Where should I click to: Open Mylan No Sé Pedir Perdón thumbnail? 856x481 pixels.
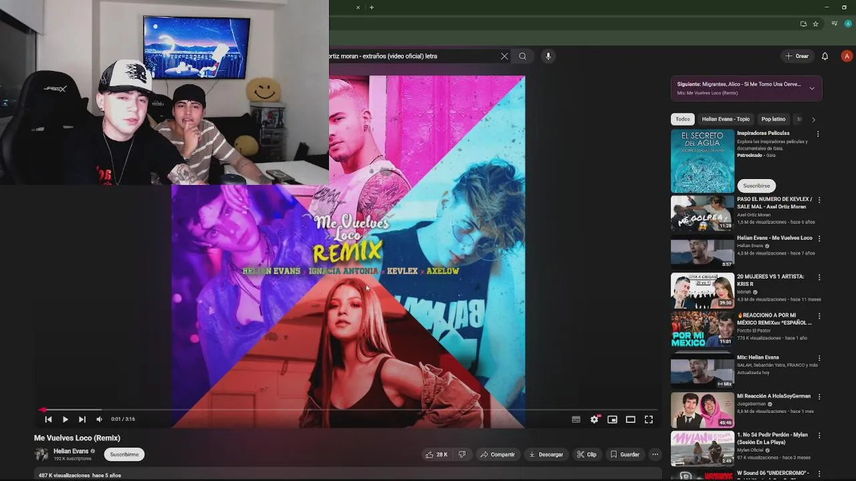coord(702,448)
